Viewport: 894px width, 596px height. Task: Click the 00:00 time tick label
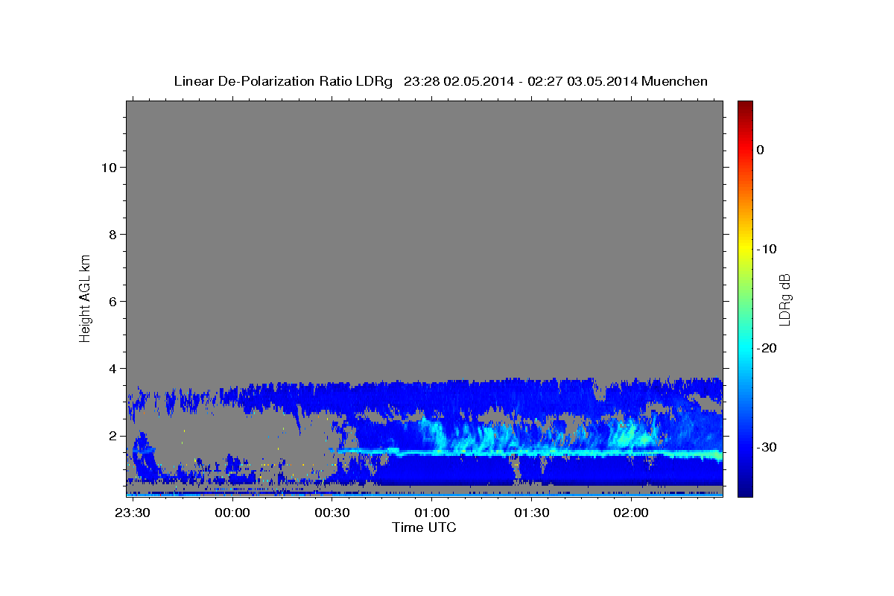(232, 513)
